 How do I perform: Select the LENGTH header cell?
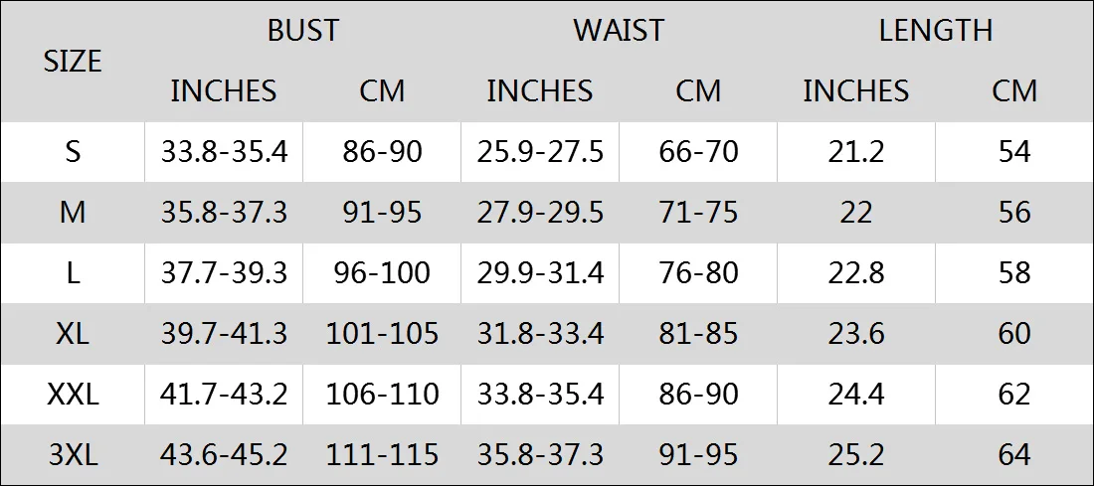tap(935, 31)
